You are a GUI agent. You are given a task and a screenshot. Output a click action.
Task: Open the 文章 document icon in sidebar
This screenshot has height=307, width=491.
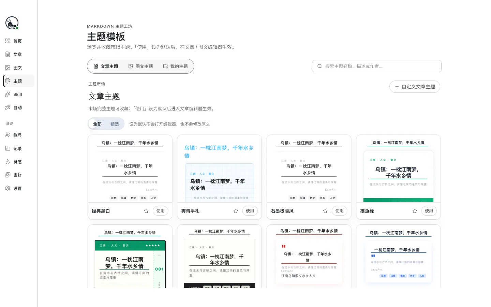8,54
